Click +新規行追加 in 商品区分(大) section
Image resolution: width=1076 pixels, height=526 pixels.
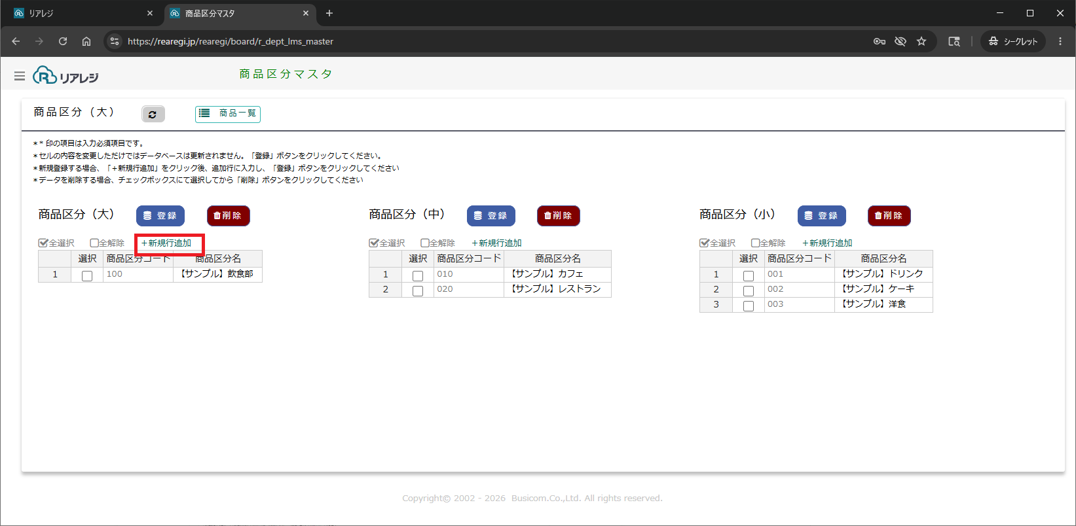click(166, 243)
